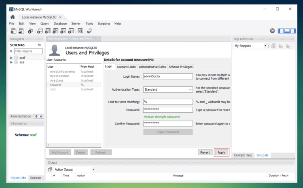This screenshot has height=188, width=303.
Task: Click the search table data icon
Action: [x=80, y=31]
